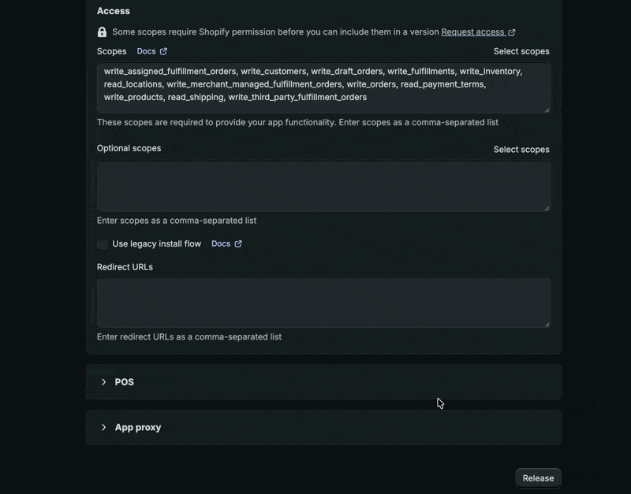Focus the Redirect URLs text area

tap(324, 302)
